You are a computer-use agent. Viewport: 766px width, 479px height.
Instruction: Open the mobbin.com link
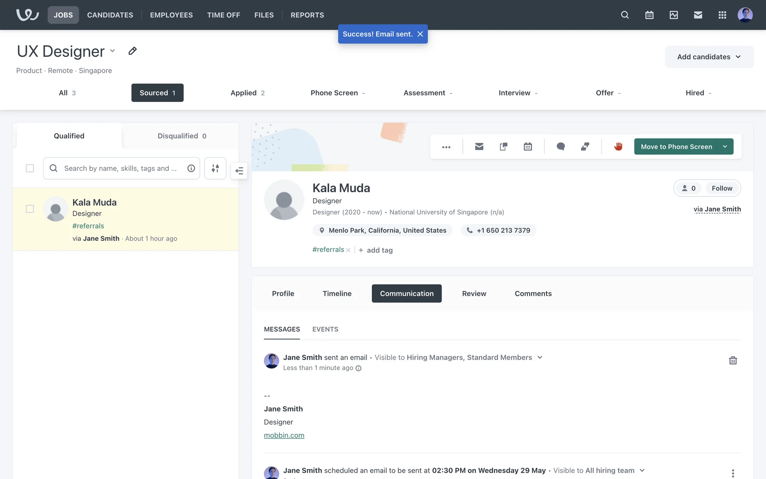(284, 435)
